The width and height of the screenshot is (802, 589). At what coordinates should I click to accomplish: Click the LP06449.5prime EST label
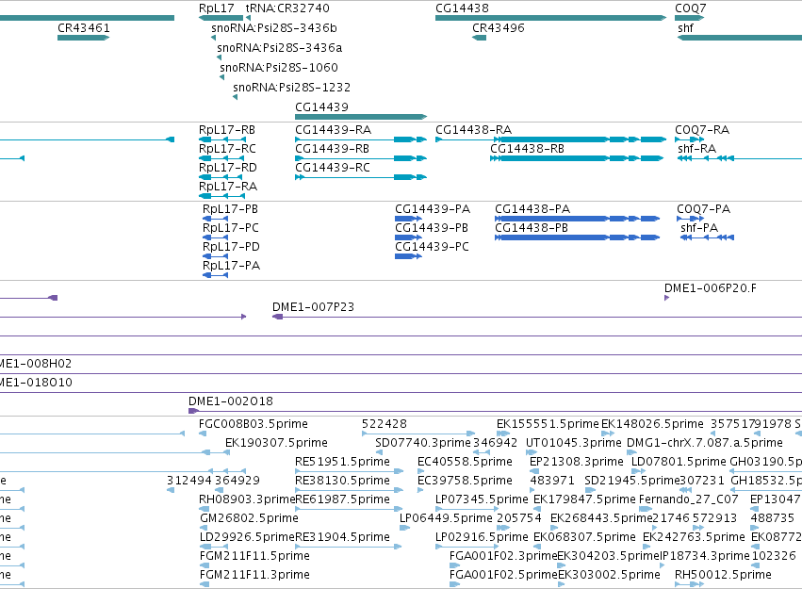(446, 518)
